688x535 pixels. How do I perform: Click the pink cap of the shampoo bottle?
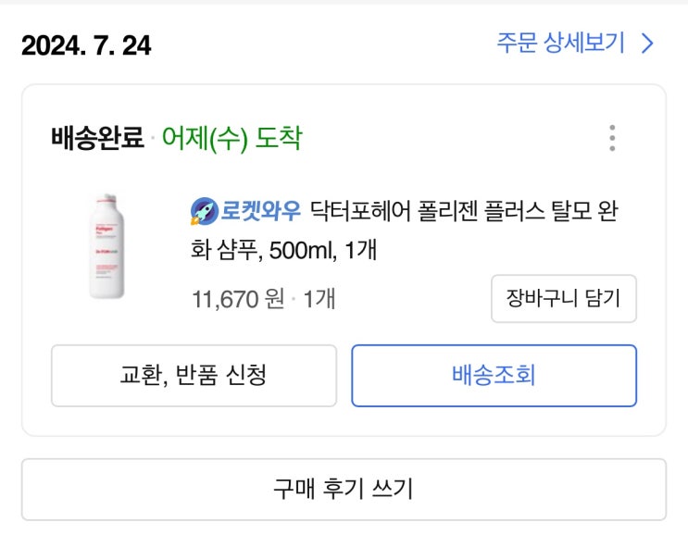click(106, 199)
